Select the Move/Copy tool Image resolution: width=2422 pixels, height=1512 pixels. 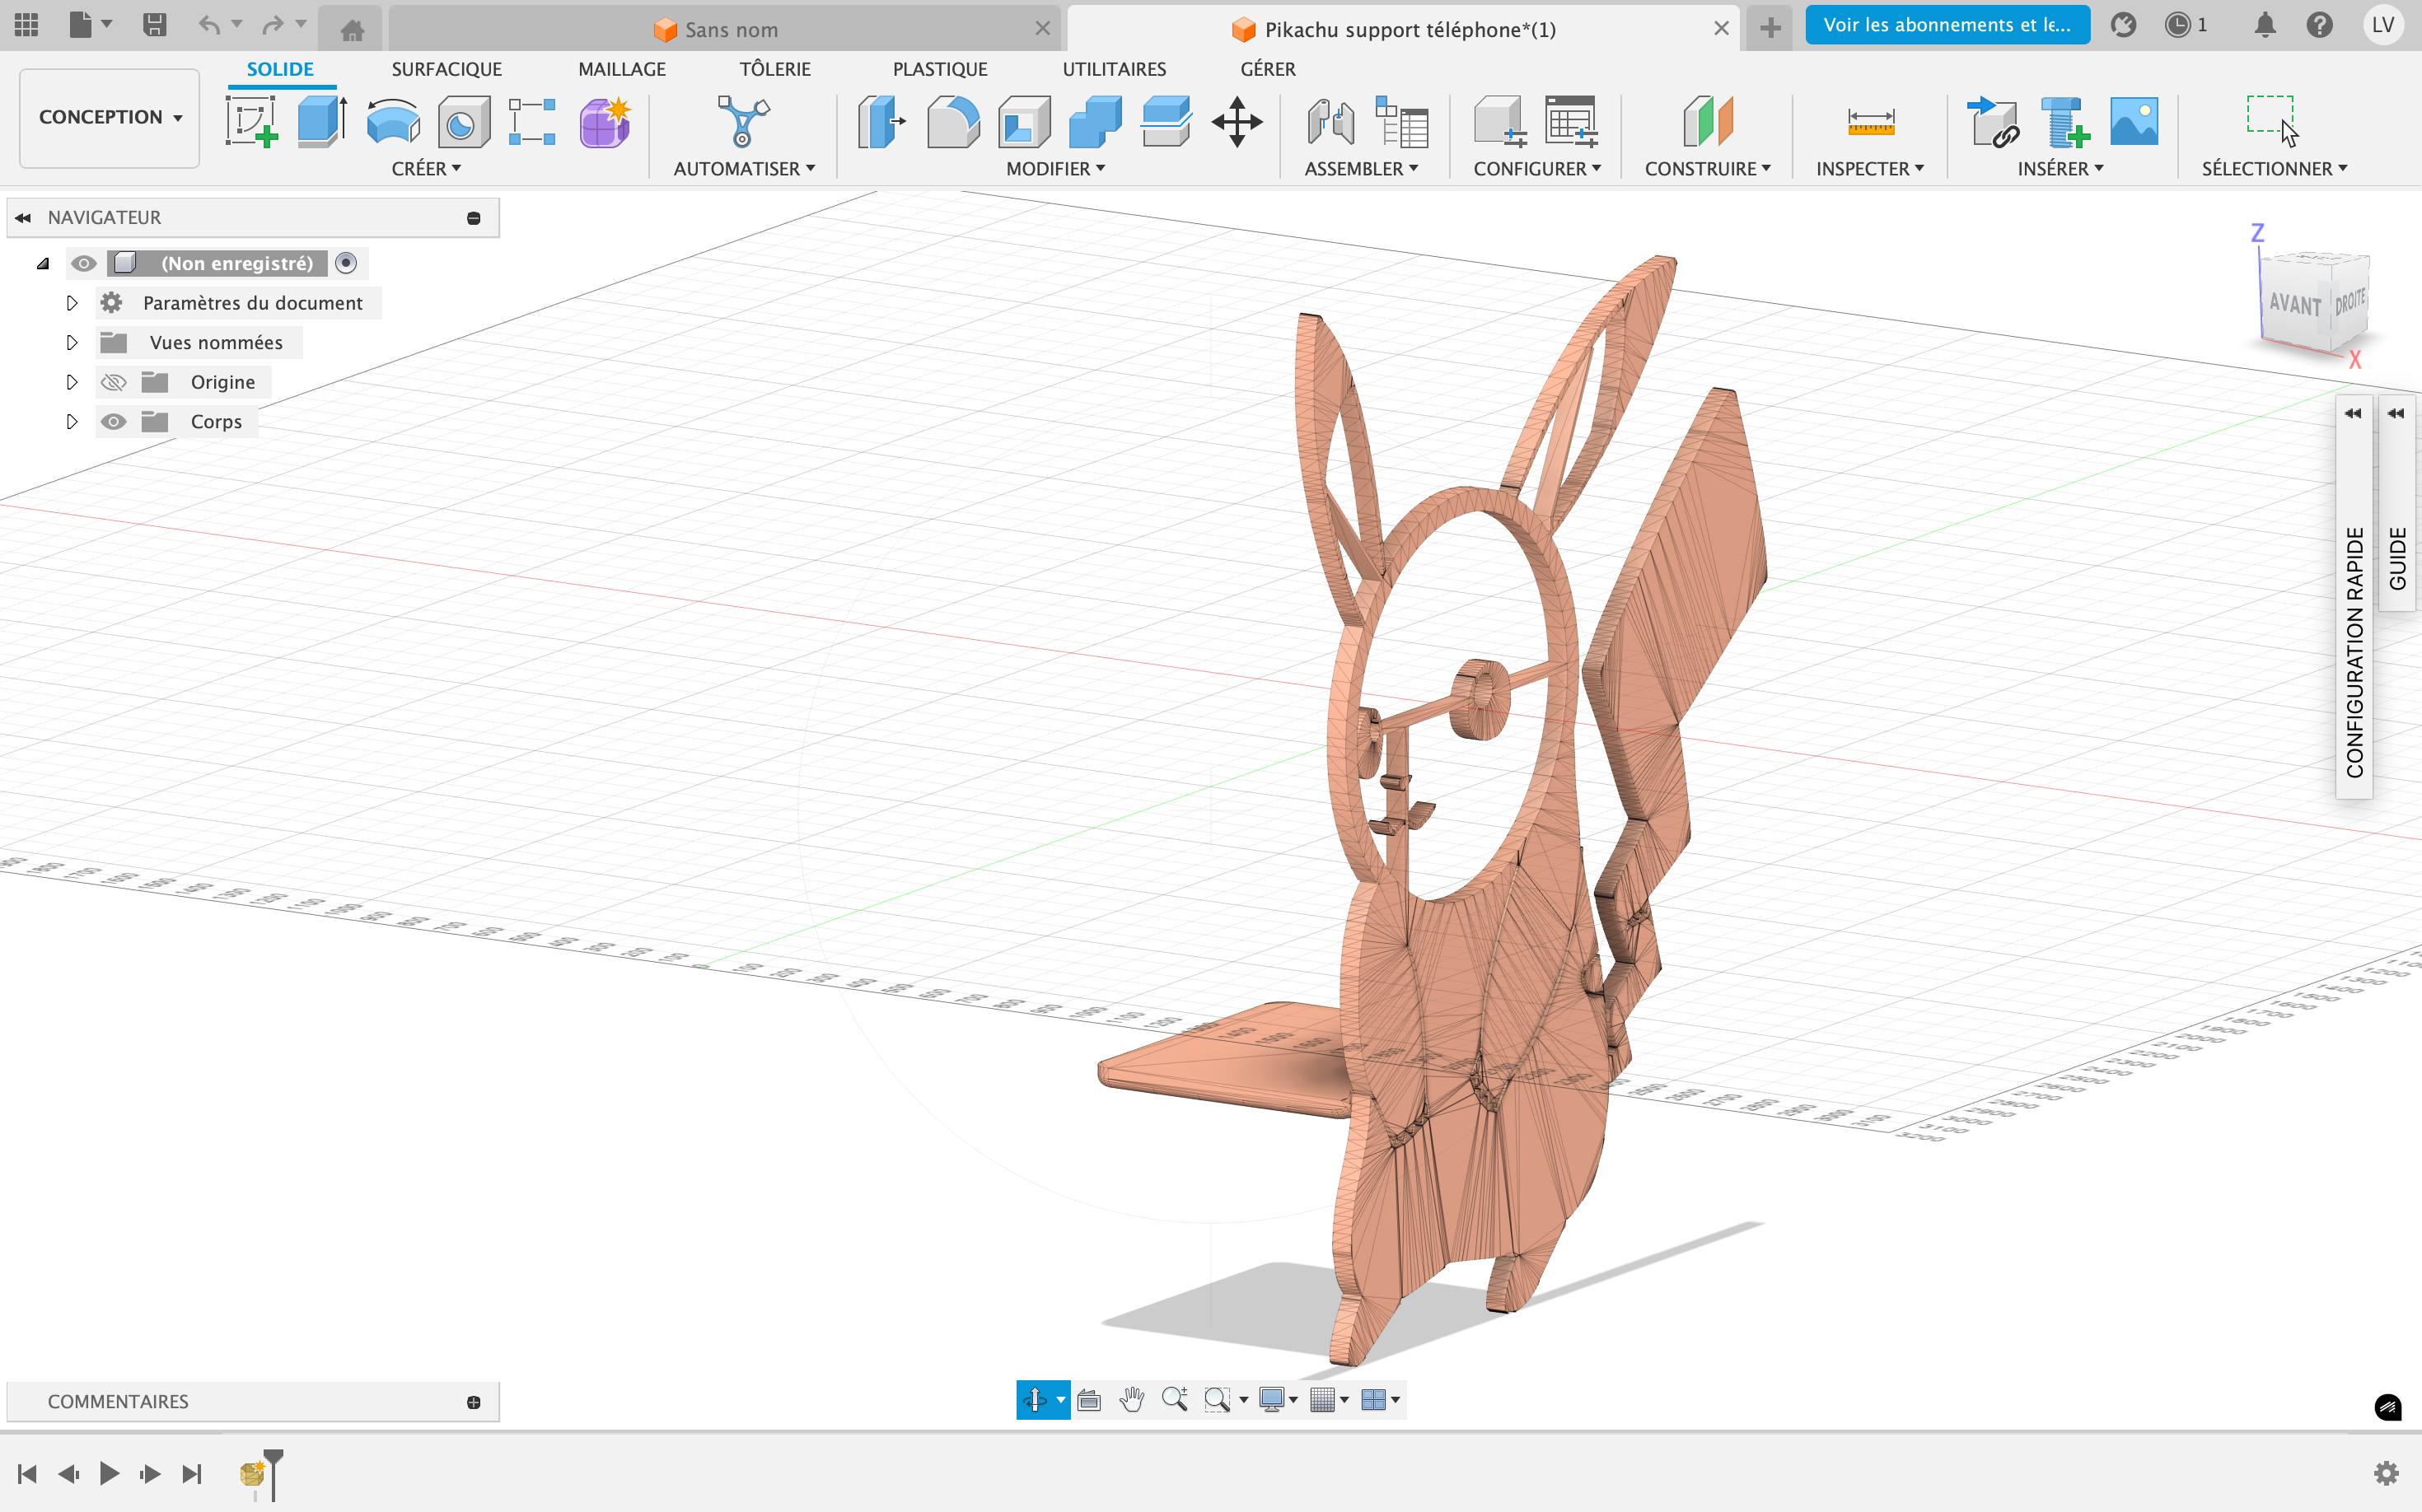tap(1237, 122)
